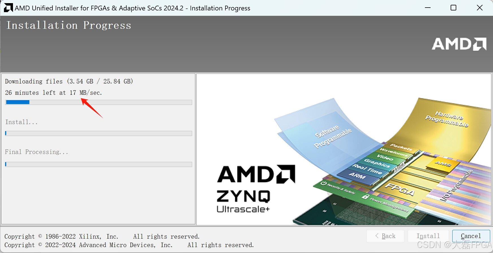Click the Xilinx 1986-2022 copyright line
This screenshot has width=493, height=253.
[x=102, y=236]
